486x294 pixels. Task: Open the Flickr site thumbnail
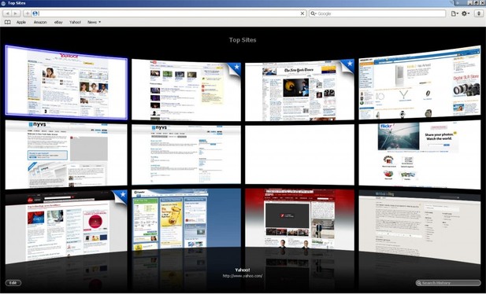[x=420, y=154]
